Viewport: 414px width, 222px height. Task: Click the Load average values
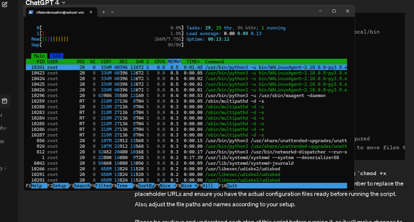tap(243, 34)
